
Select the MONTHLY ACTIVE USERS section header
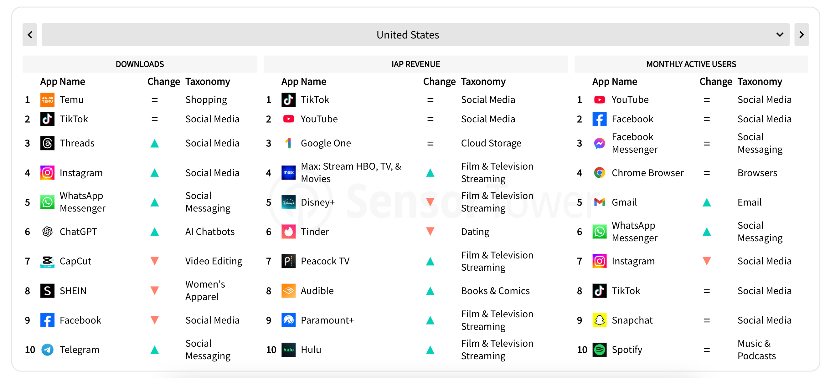click(691, 64)
